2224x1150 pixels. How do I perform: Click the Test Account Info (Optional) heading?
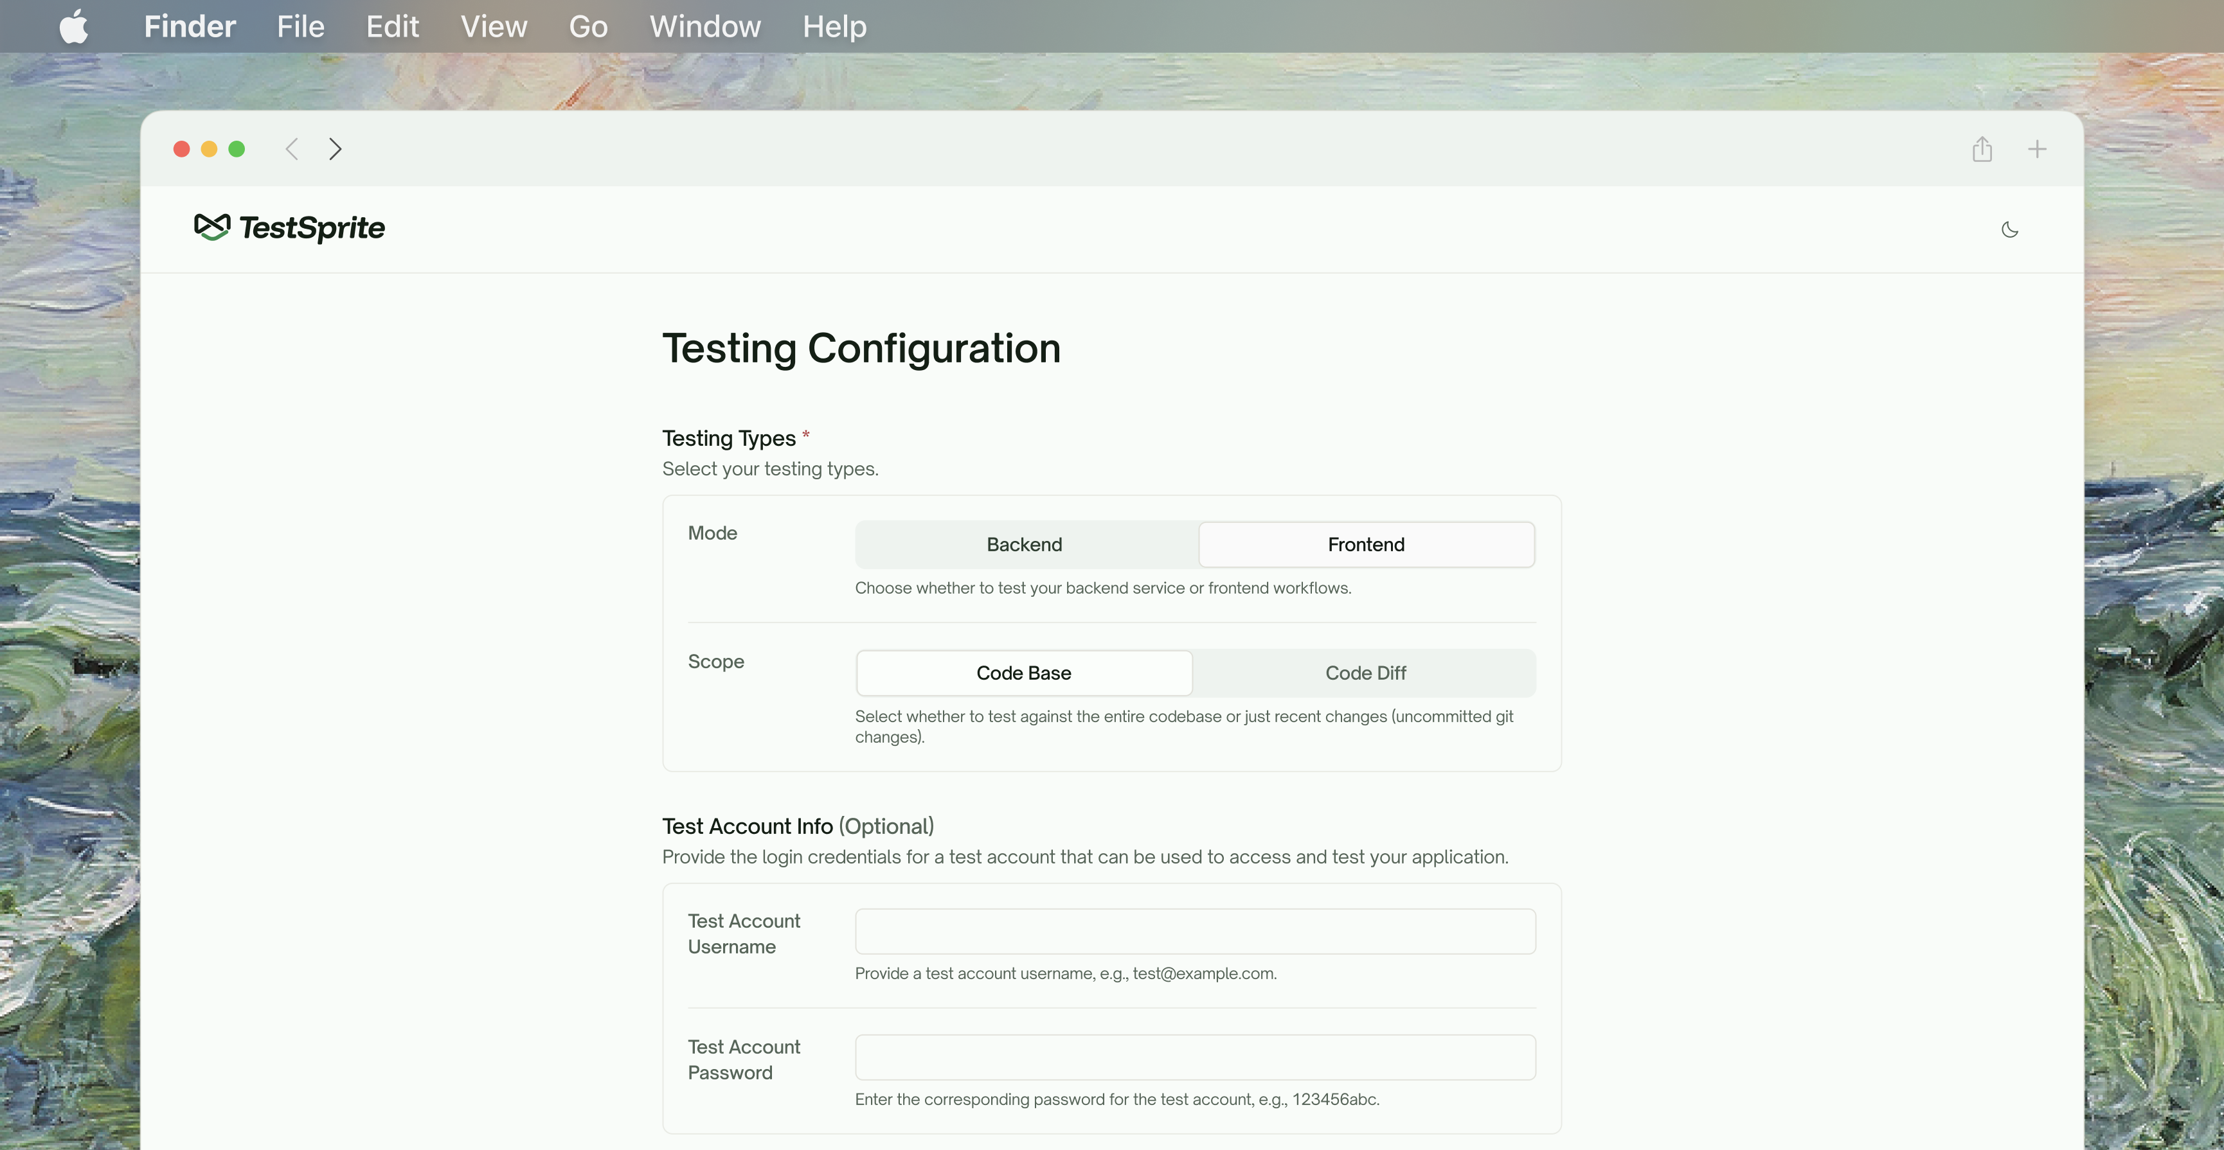pyautogui.click(x=798, y=826)
